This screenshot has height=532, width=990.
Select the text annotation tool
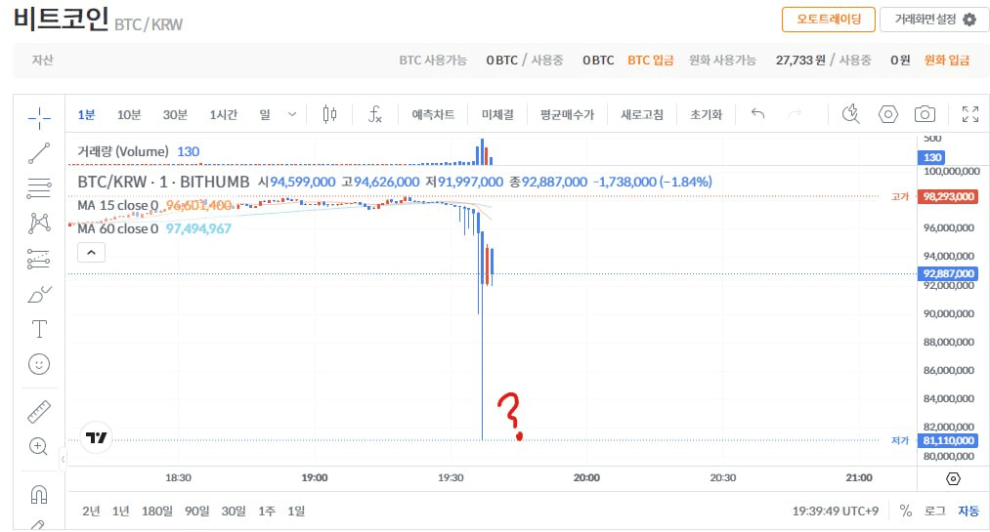click(39, 328)
